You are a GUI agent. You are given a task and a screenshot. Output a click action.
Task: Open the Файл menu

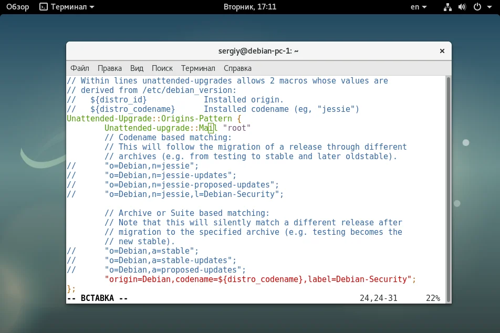click(x=80, y=68)
